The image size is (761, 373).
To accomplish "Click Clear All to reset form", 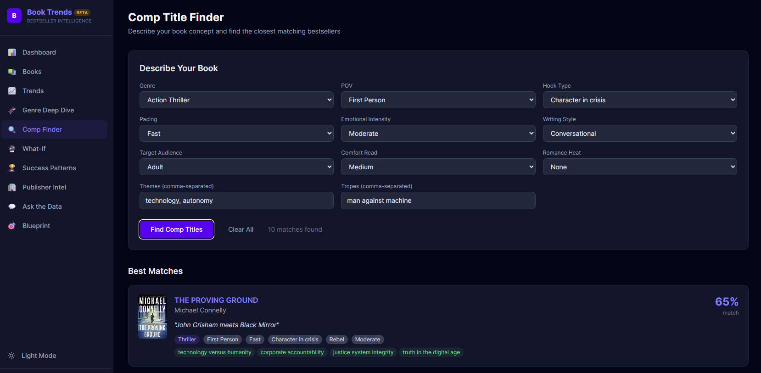I will [x=241, y=229].
